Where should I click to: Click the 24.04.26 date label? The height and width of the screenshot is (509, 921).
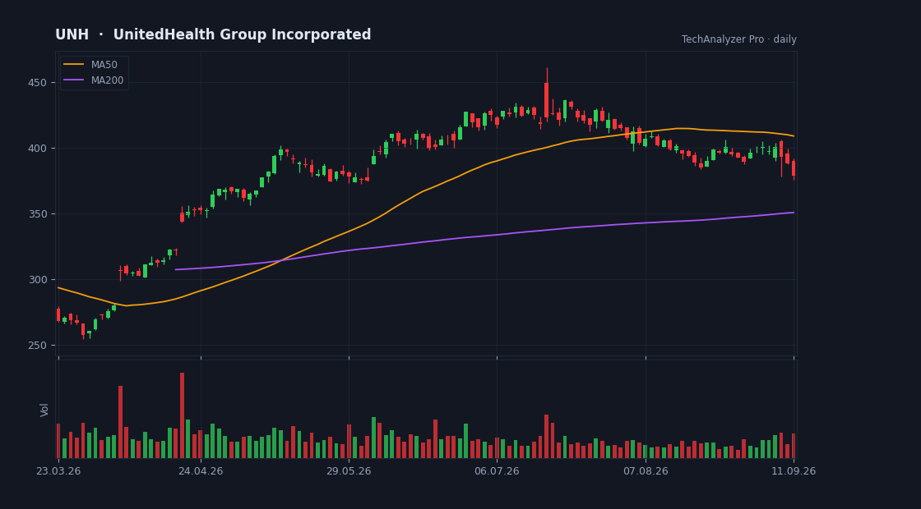pyautogui.click(x=201, y=471)
